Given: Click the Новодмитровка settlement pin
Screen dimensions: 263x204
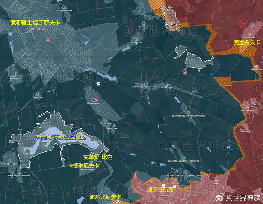Looking at the screenshot, I should [x=64, y=7].
